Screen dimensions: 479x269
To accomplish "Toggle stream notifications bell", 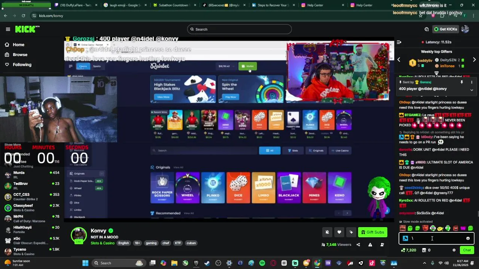I will point(327,232).
